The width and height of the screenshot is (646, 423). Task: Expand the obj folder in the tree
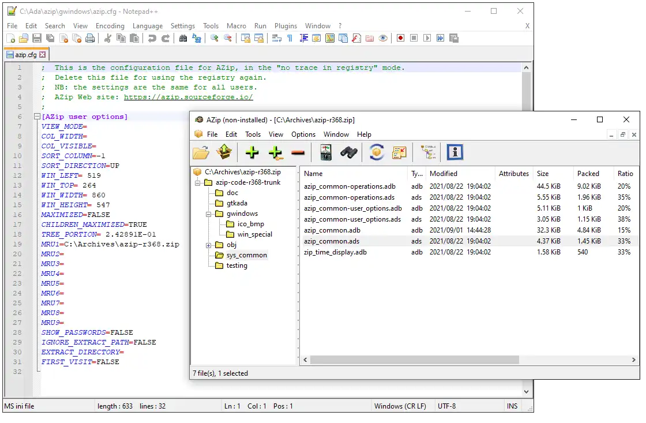209,245
